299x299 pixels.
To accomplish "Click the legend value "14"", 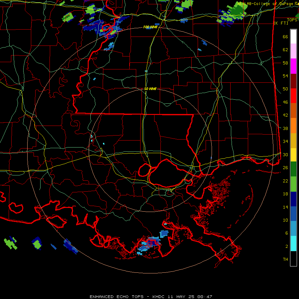I will tap(285, 207).
